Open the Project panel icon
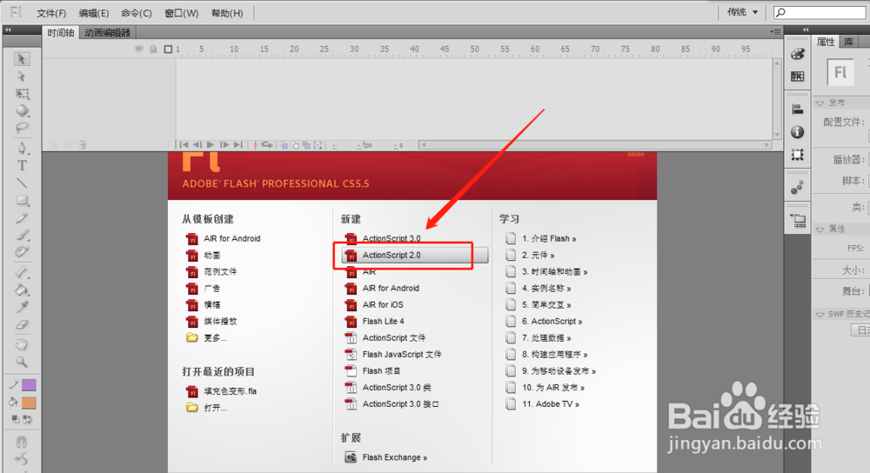The image size is (870, 473). click(x=797, y=221)
